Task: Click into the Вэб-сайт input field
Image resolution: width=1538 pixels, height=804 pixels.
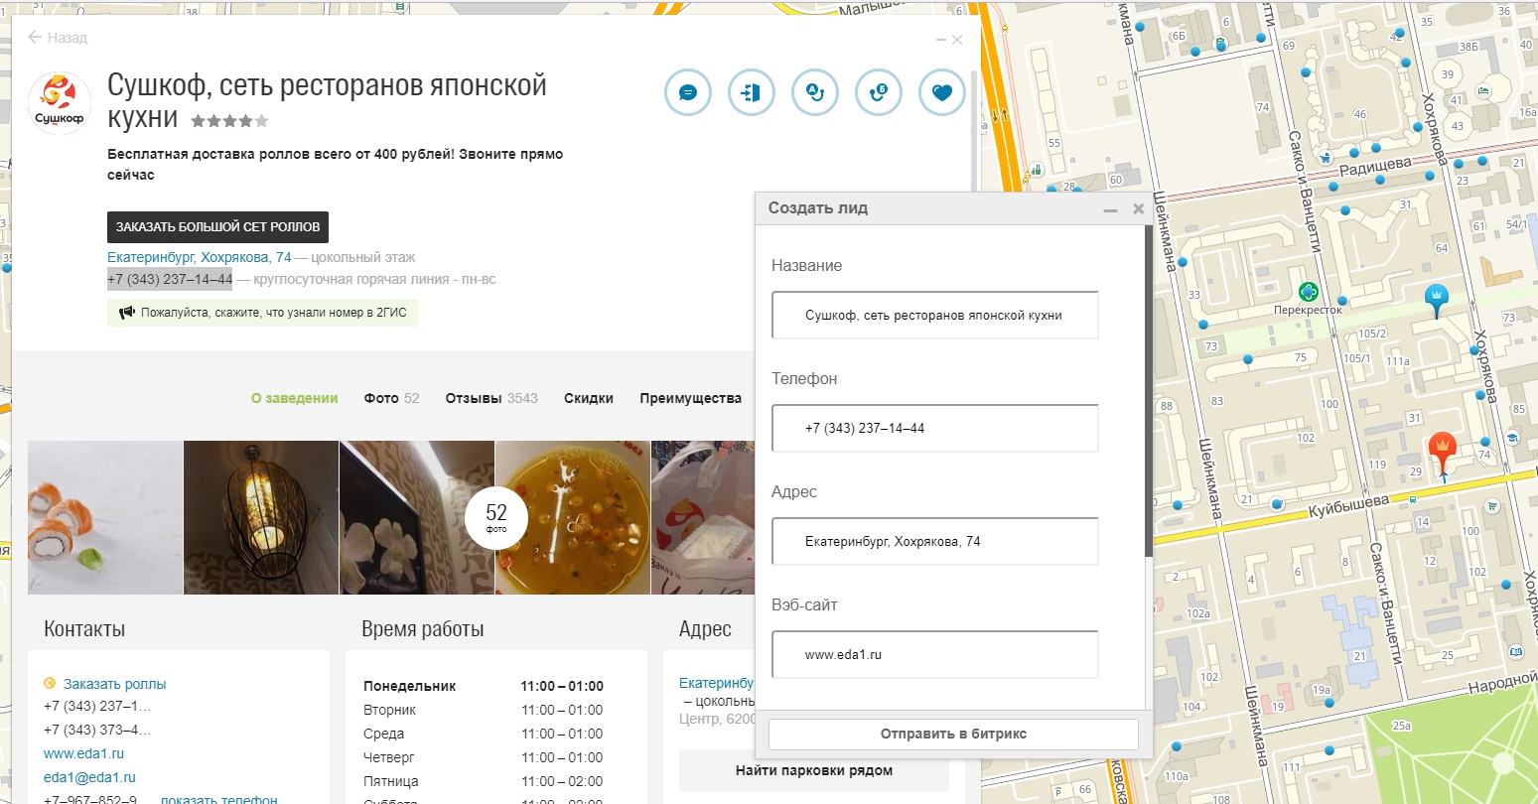Action: pyautogui.click(x=934, y=655)
